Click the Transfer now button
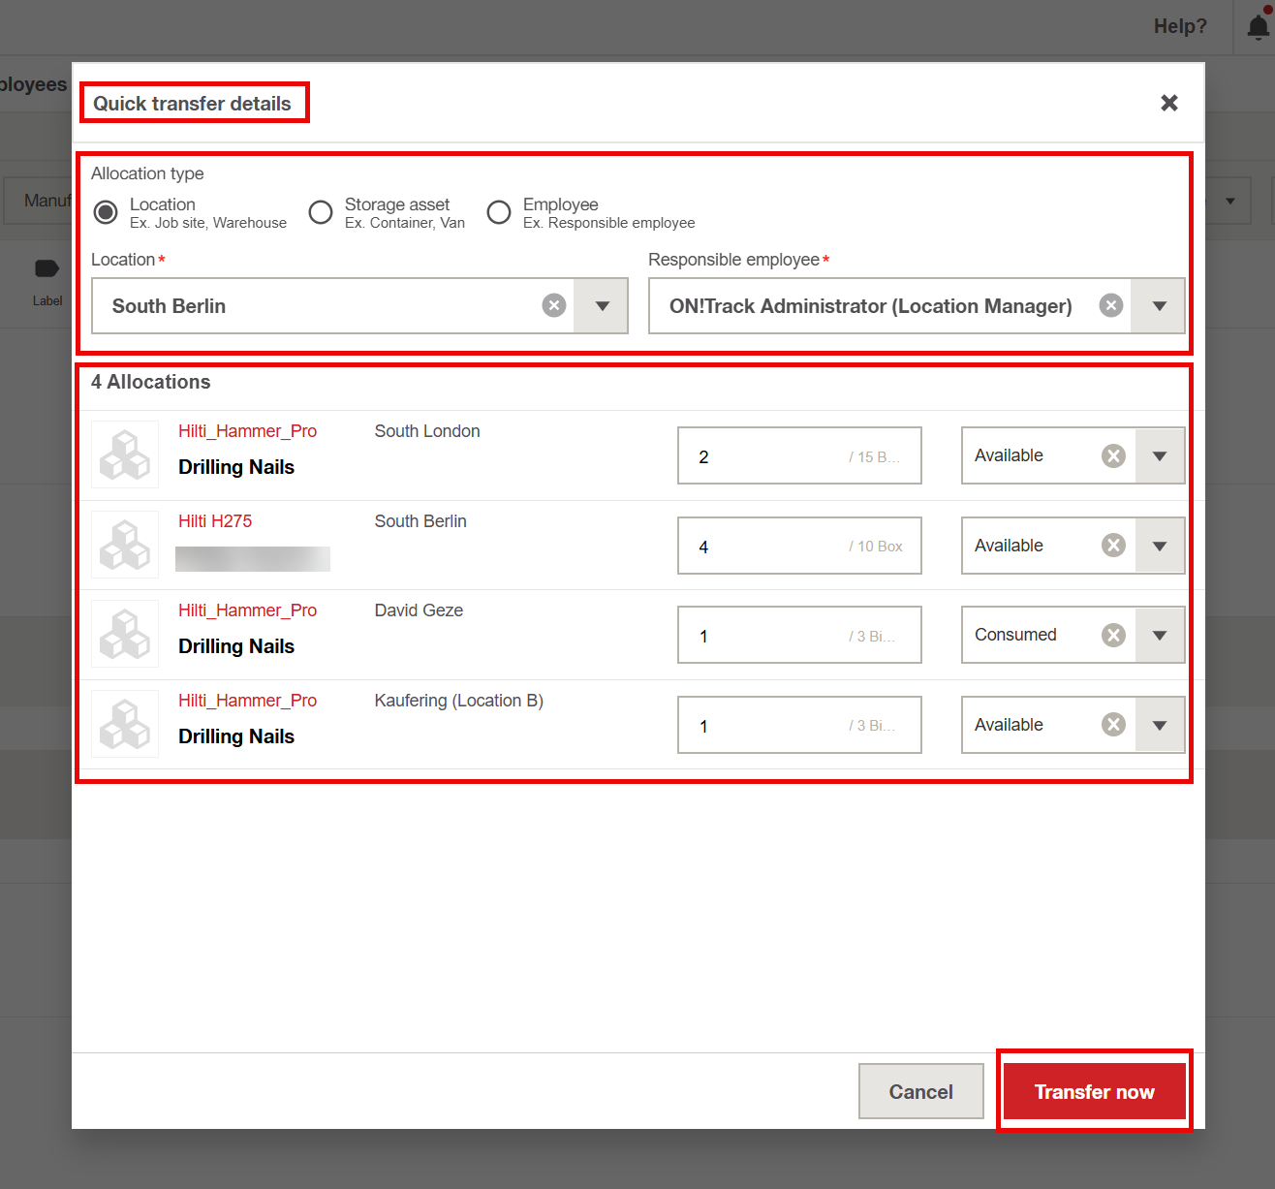 click(x=1095, y=1091)
